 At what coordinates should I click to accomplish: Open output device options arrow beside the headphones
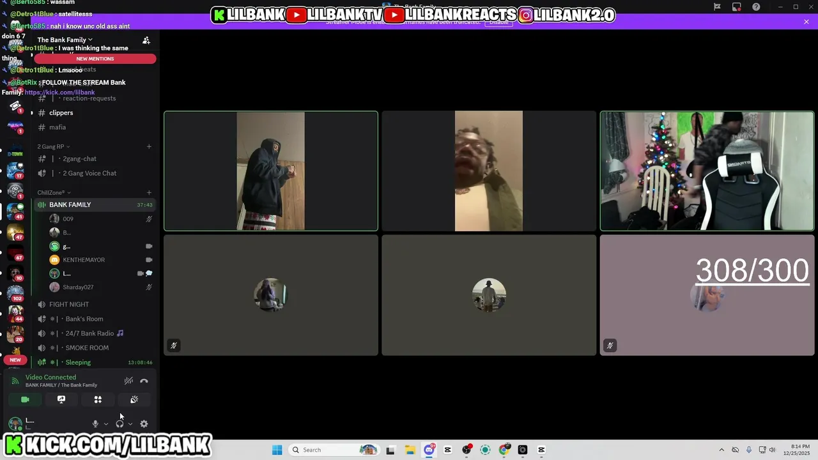pos(130,424)
